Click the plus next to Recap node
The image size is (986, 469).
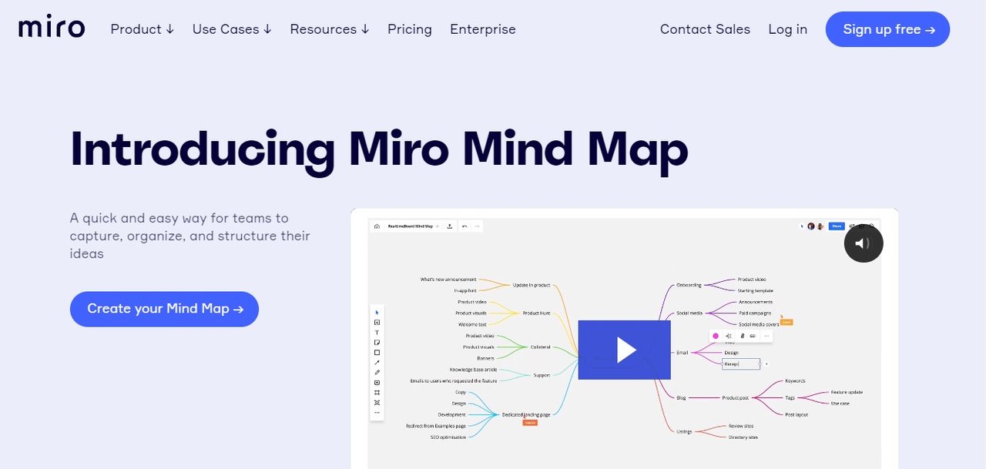(x=766, y=363)
